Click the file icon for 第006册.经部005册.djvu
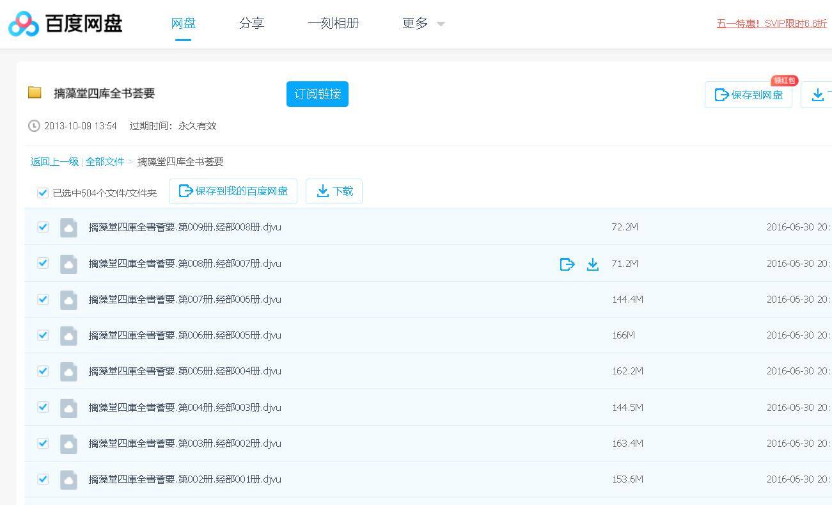The width and height of the screenshot is (832, 505). [x=68, y=336]
